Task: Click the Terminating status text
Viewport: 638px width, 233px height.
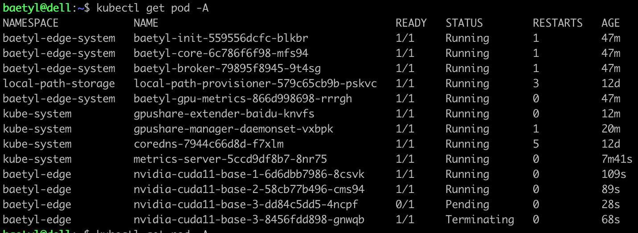Action: tap(479, 220)
